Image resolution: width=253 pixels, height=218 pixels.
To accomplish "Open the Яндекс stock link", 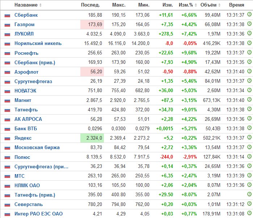I will pos(23,138).
